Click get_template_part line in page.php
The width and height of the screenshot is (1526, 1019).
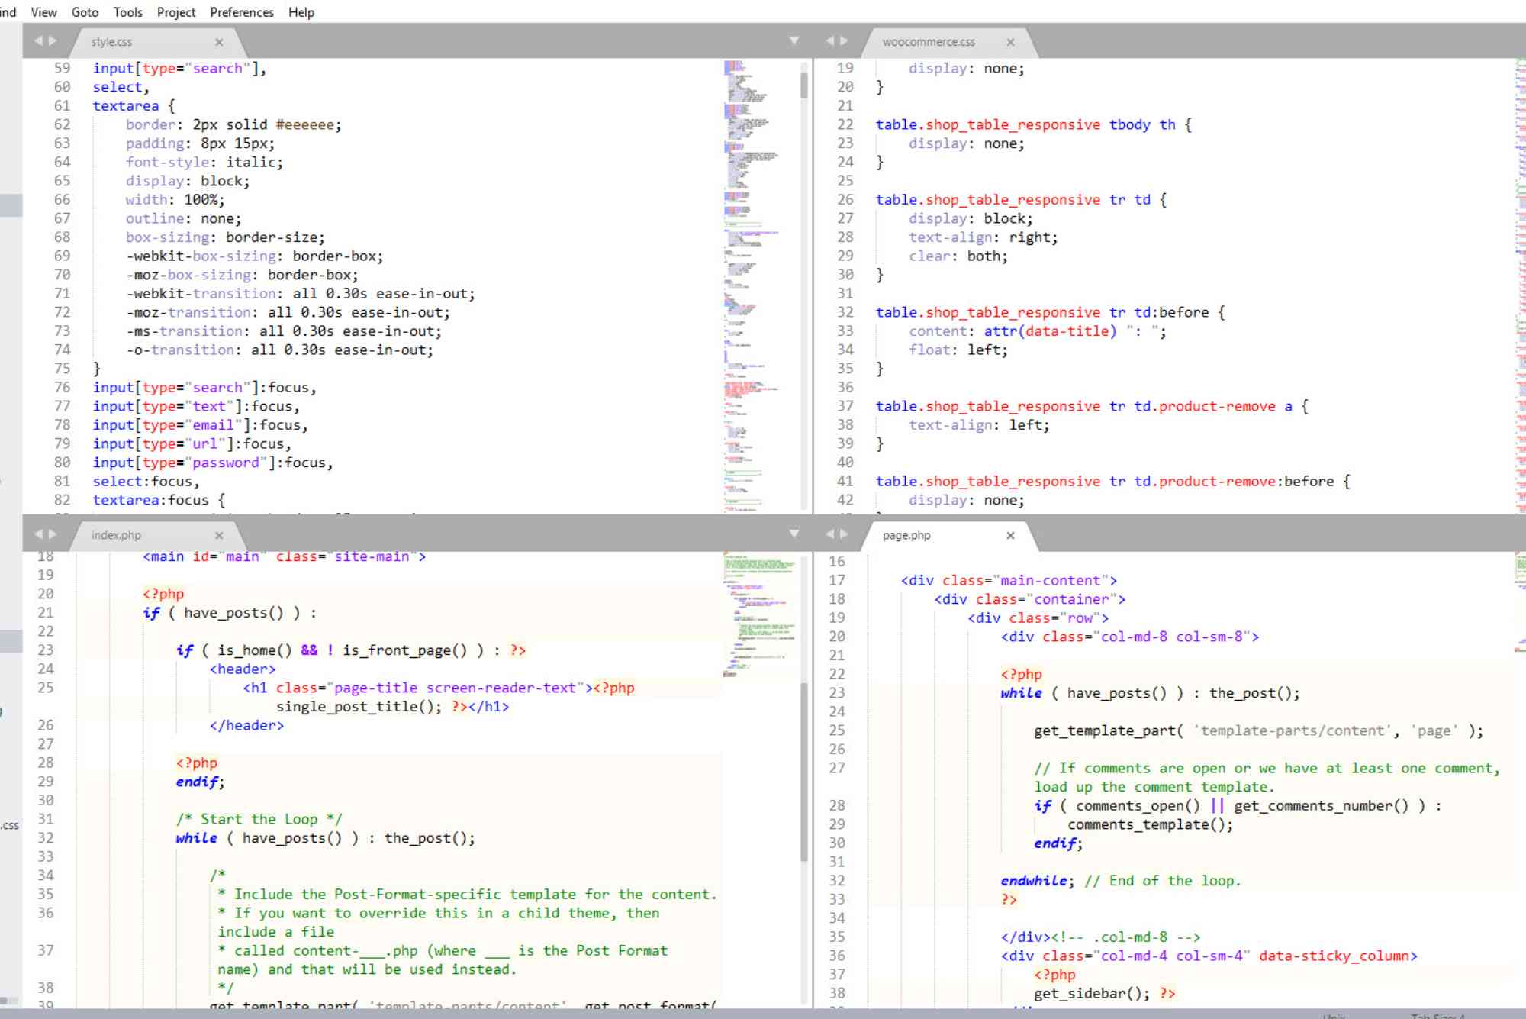tap(1259, 730)
